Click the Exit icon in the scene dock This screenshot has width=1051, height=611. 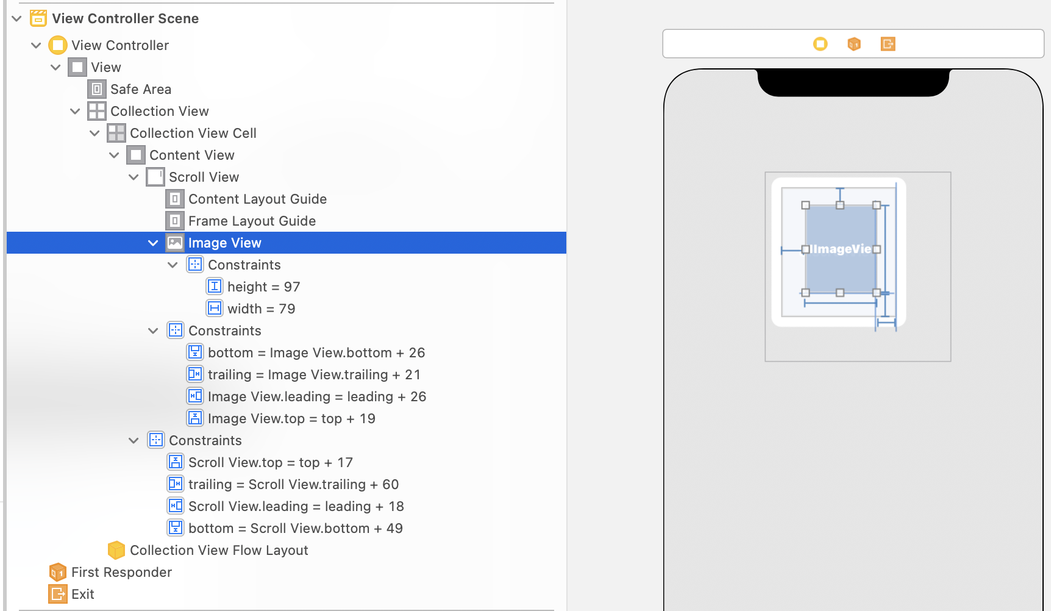pos(888,44)
